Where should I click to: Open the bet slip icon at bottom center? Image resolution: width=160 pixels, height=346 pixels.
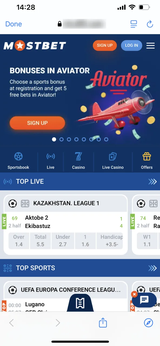80,304
